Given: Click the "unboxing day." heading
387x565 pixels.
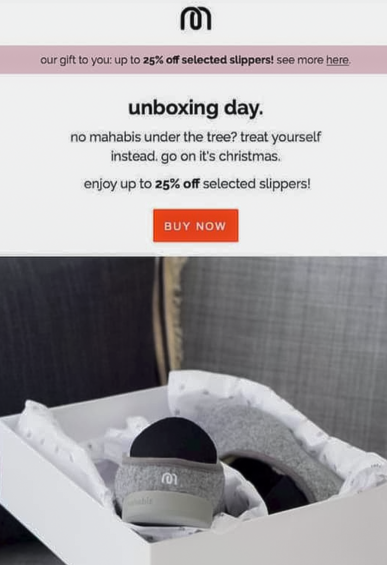Looking at the screenshot, I should coord(195,108).
